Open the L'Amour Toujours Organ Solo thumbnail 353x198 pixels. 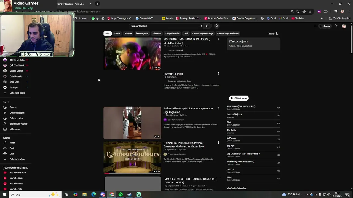(132, 158)
